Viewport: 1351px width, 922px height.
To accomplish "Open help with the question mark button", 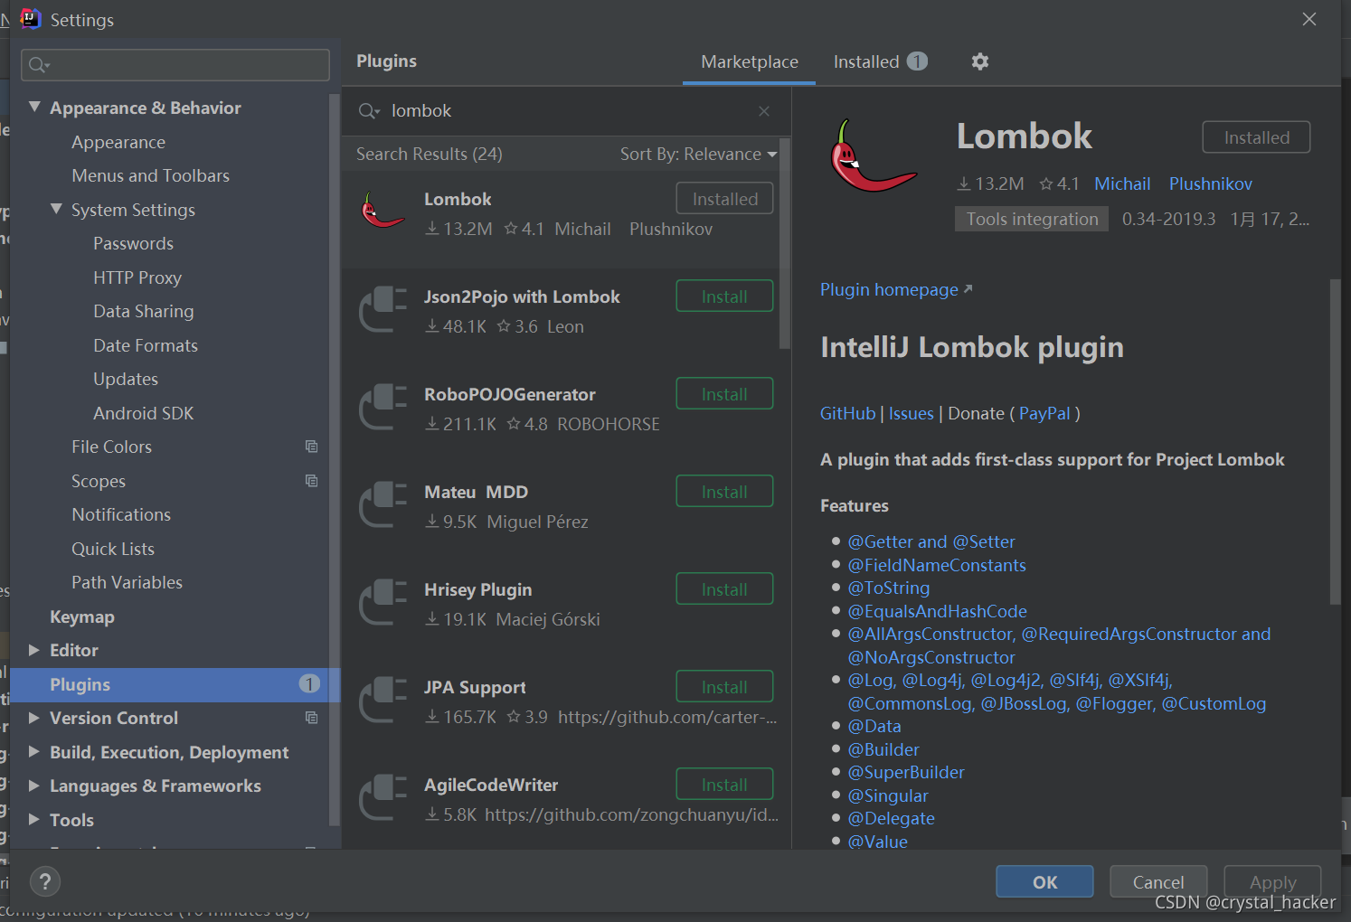I will tap(45, 881).
